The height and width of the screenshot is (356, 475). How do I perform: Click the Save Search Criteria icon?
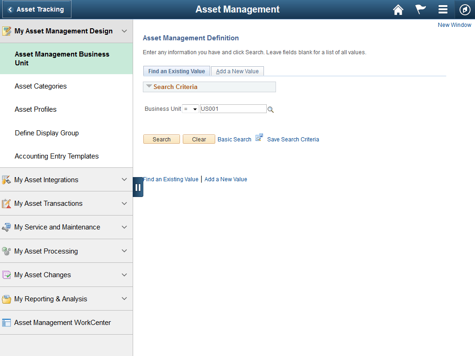coord(259,137)
